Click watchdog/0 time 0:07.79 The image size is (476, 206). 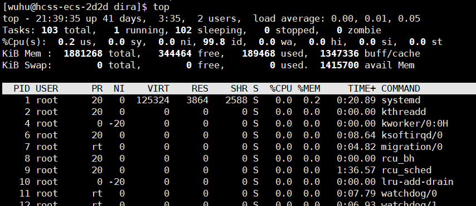click(x=356, y=193)
